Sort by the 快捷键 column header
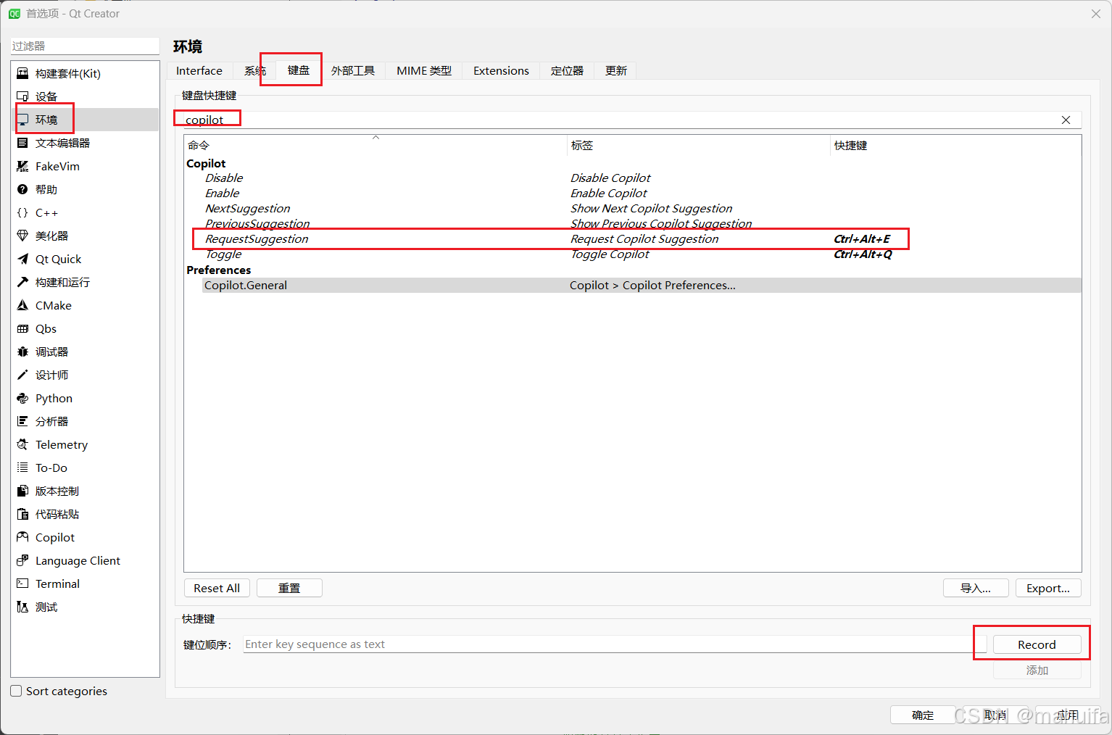This screenshot has height=735, width=1112. [955, 145]
